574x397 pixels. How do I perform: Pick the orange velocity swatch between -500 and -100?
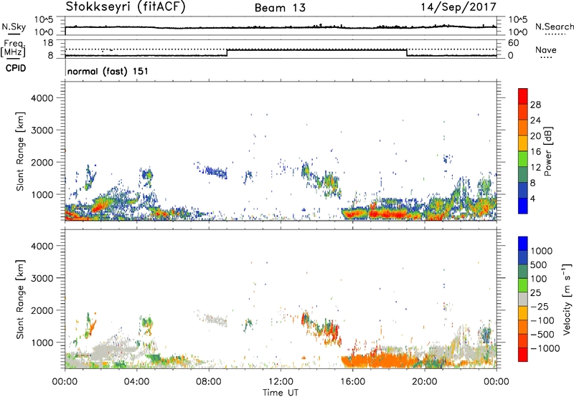click(x=523, y=327)
